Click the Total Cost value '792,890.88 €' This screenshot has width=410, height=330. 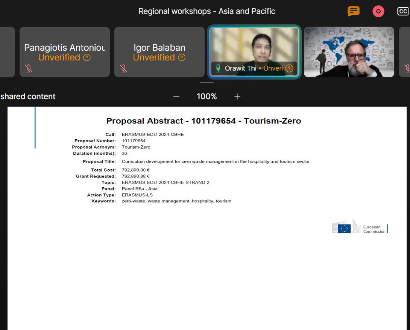[x=136, y=170]
